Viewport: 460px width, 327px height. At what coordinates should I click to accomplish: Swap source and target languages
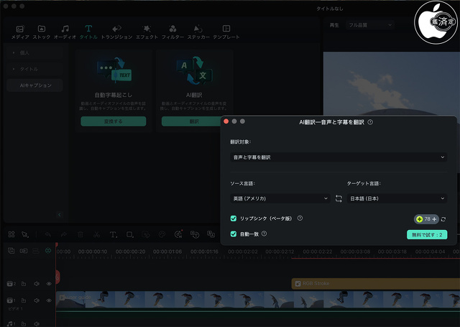[x=339, y=198]
